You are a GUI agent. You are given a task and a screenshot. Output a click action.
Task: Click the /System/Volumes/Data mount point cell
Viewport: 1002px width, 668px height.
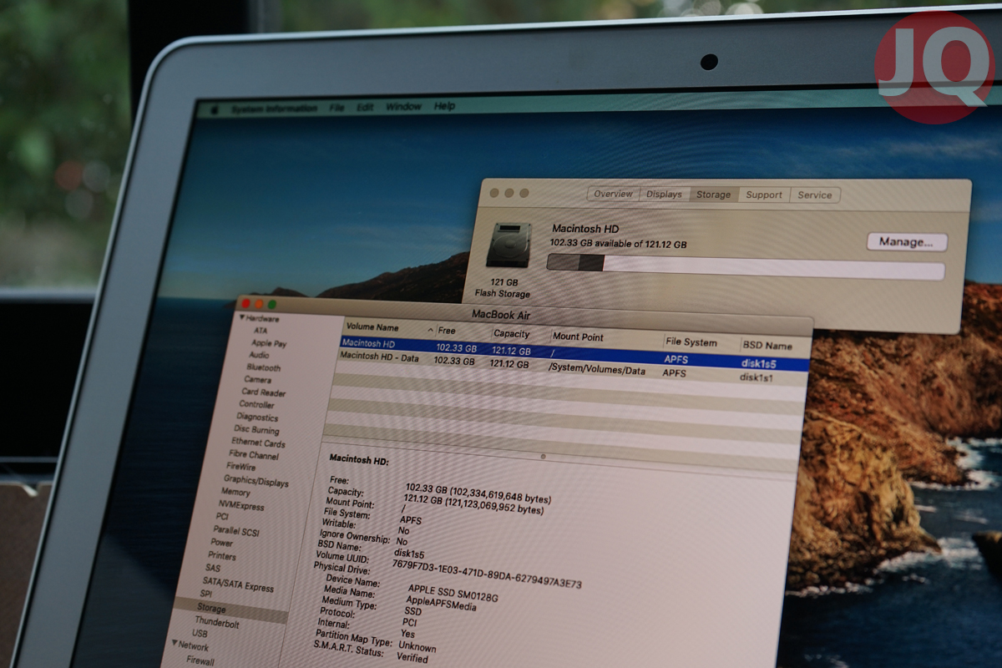pyautogui.click(x=596, y=369)
